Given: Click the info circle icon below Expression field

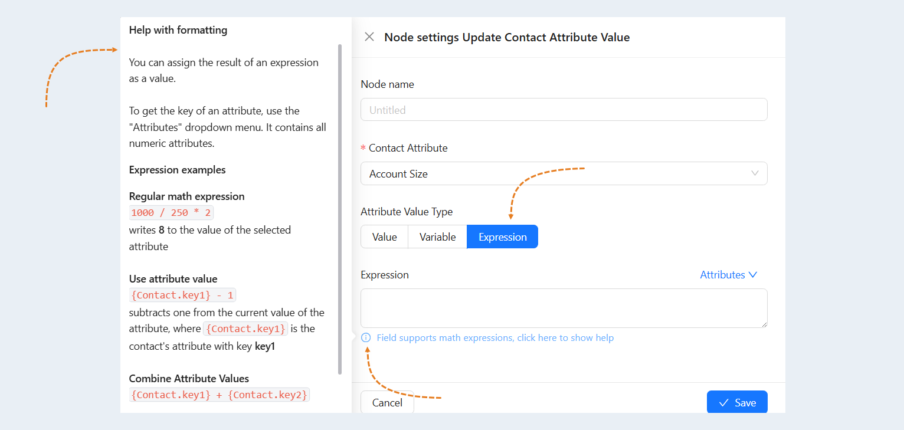Looking at the screenshot, I should tap(366, 337).
